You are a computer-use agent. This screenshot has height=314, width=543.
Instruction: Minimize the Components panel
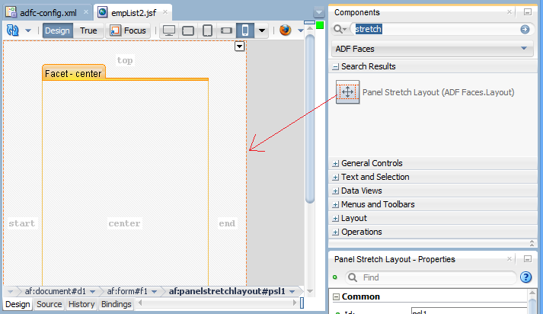(528, 12)
